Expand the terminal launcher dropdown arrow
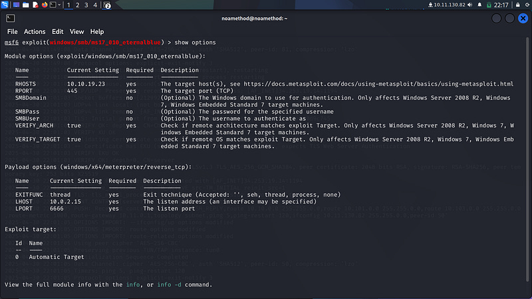 [x=59, y=5]
